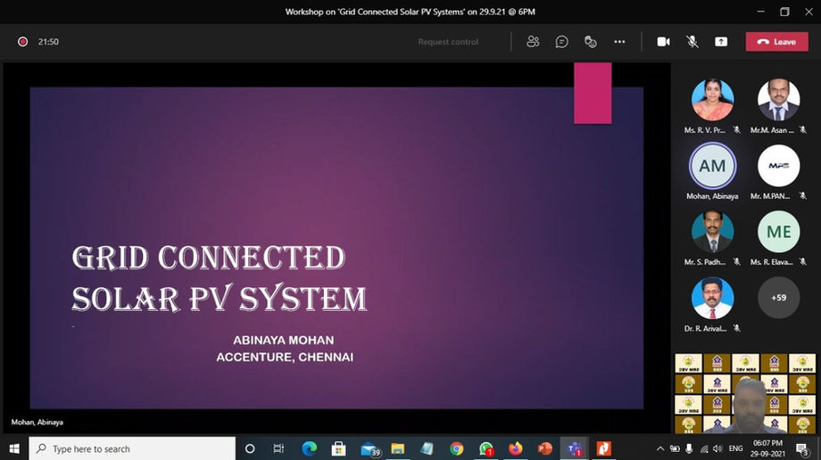
Task: Open the Windows Start menu
Action: (14, 448)
